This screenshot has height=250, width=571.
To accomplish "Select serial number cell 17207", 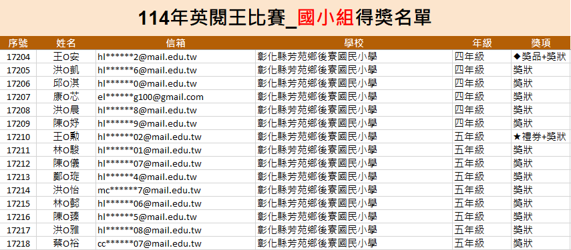I will click(18, 97).
